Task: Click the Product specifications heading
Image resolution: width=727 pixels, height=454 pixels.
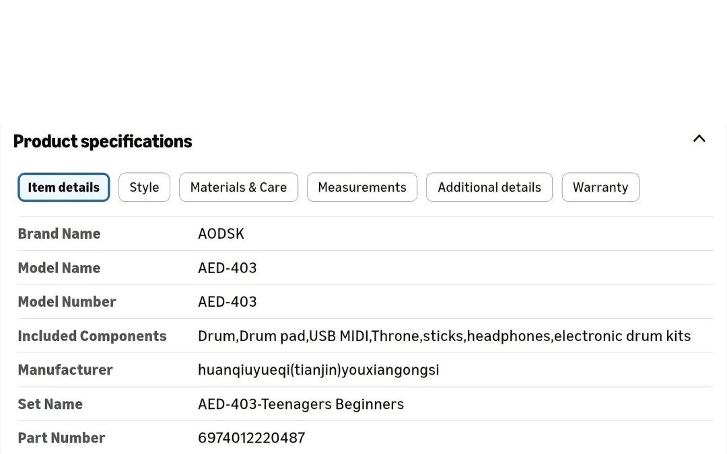Action: coord(102,141)
